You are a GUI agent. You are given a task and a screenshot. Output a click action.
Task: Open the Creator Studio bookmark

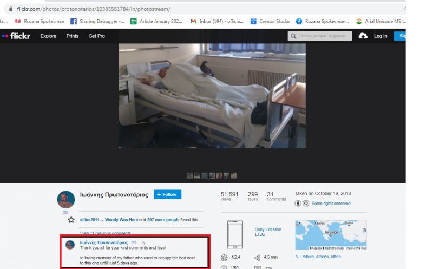[272, 21]
